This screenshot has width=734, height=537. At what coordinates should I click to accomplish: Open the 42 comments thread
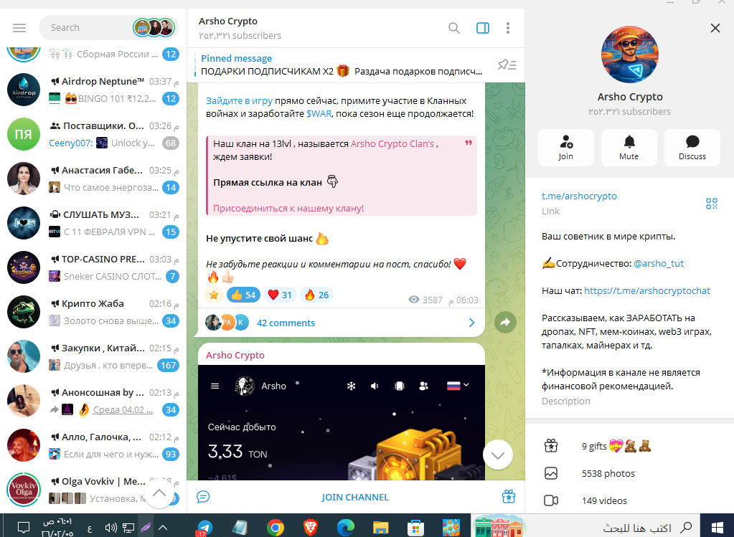click(x=340, y=323)
